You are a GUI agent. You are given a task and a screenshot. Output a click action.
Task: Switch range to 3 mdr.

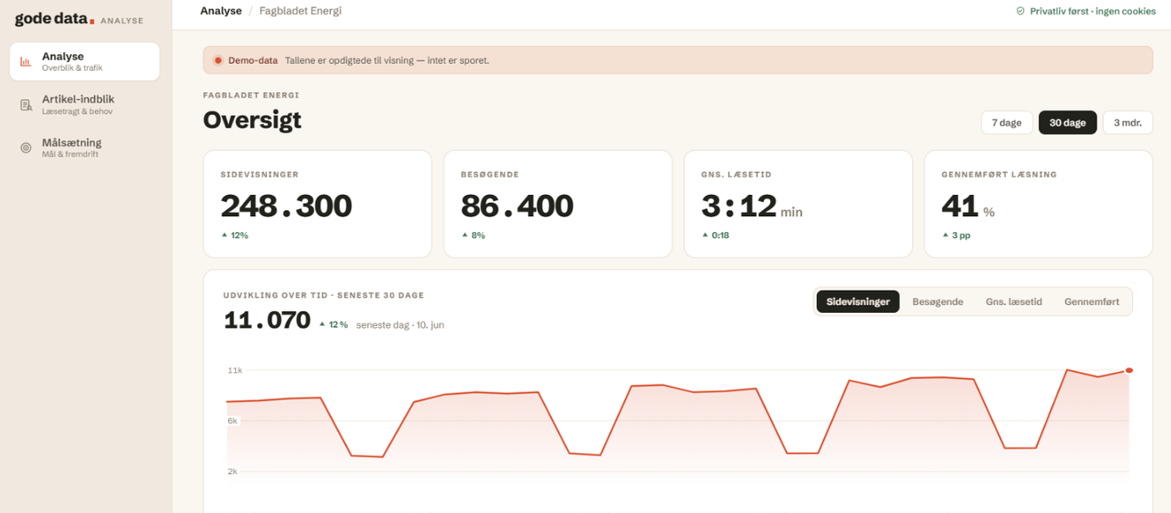[x=1128, y=122]
